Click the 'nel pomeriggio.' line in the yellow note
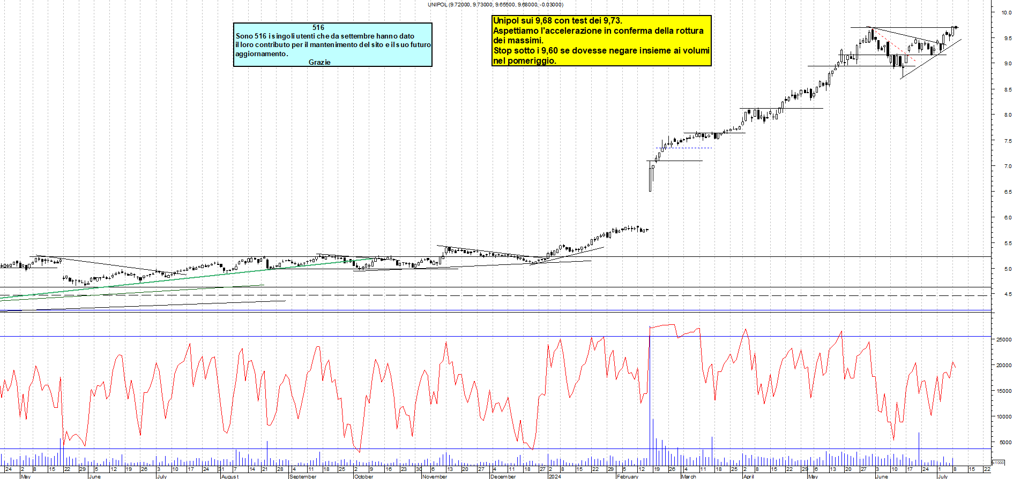This screenshot has width=1013, height=479. click(525, 60)
